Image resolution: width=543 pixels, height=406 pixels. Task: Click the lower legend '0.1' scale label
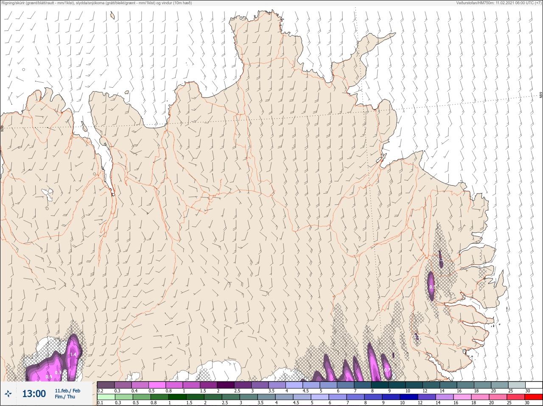tap(100, 403)
